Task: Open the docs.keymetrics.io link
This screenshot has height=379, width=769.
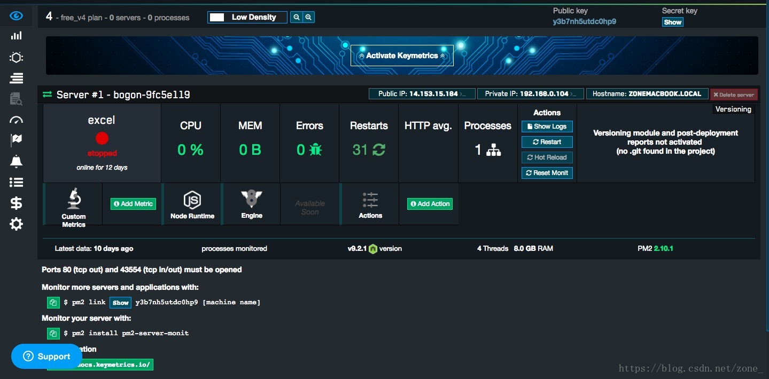Action: (x=100, y=365)
